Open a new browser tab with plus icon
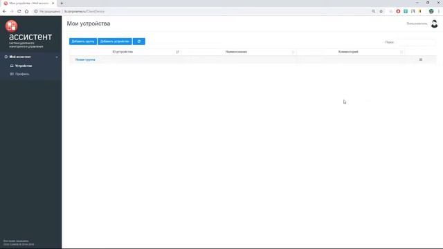The height and width of the screenshot is (249, 443). [x=62, y=3]
